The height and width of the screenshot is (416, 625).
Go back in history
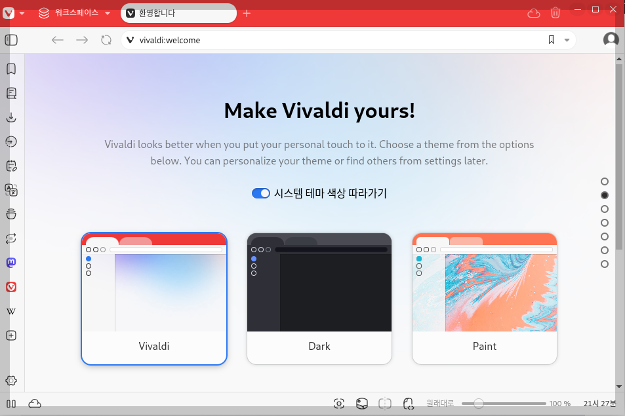coord(58,40)
